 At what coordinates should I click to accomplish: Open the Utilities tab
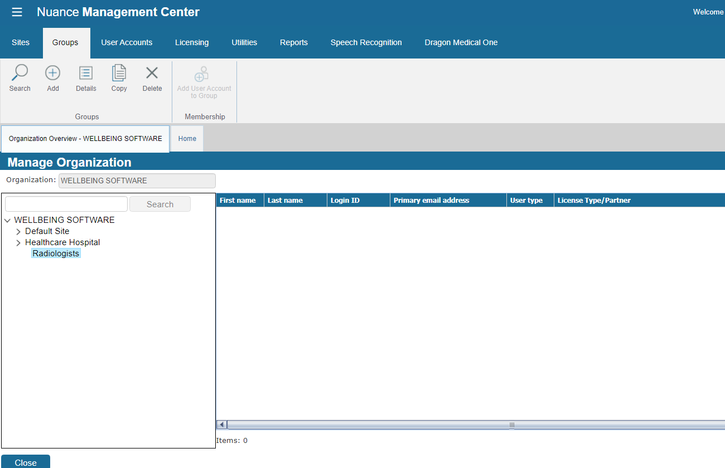point(244,42)
